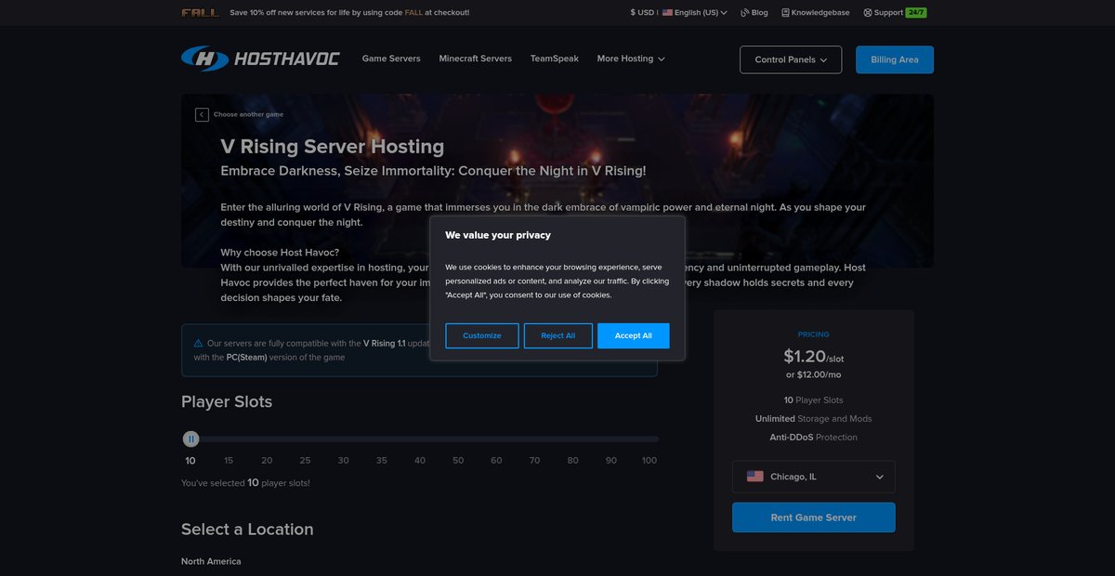The width and height of the screenshot is (1115, 576).
Task: Click the Player Slots heading
Action: (227, 402)
